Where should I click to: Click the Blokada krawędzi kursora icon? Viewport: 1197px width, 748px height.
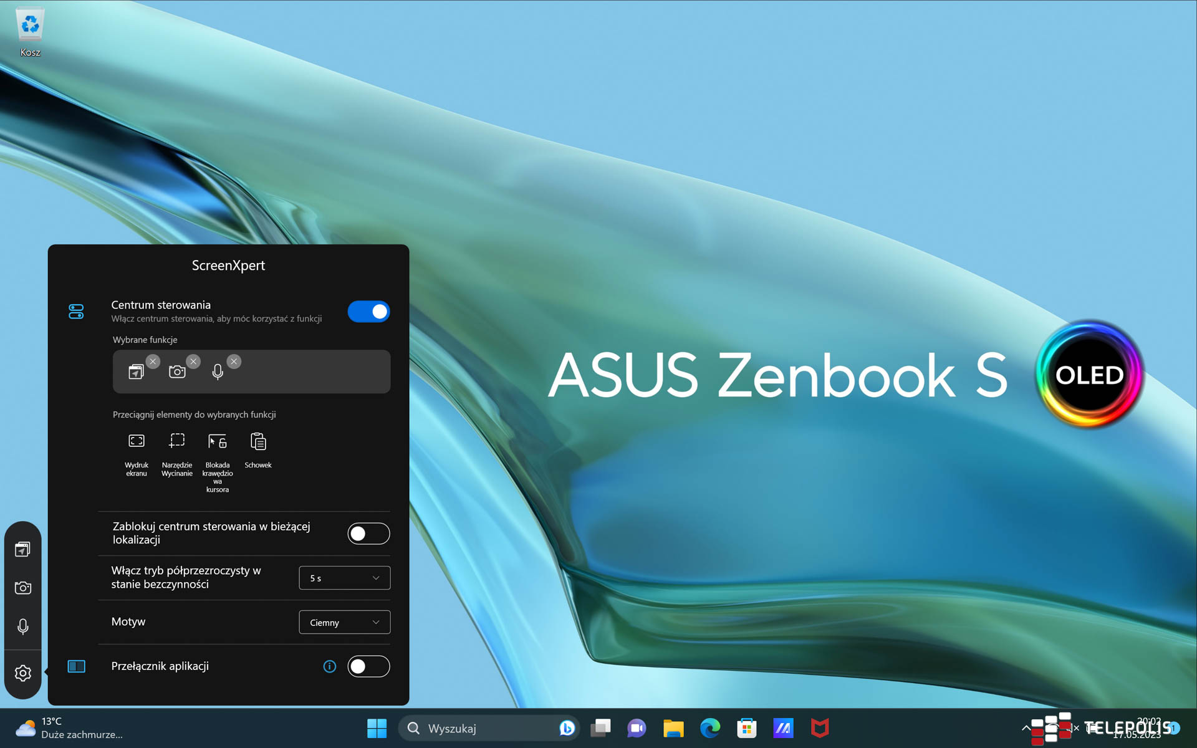[217, 441]
